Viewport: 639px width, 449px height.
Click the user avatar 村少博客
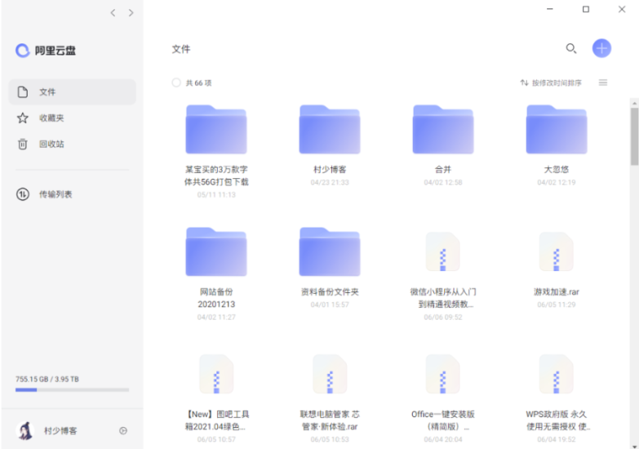(x=24, y=430)
